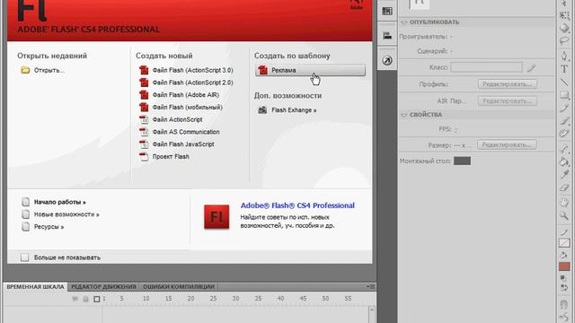Create a new Проект Flash

tap(164, 157)
